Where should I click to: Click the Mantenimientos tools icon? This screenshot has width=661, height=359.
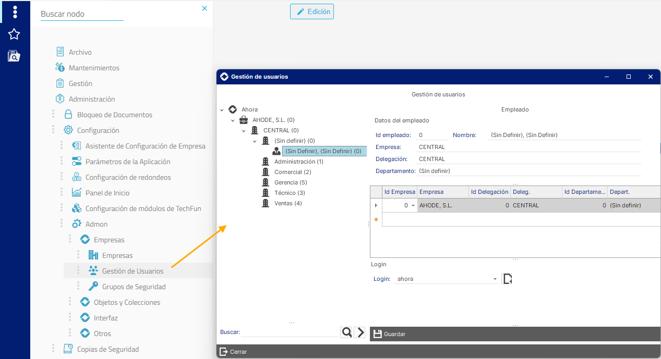tap(60, 68)
